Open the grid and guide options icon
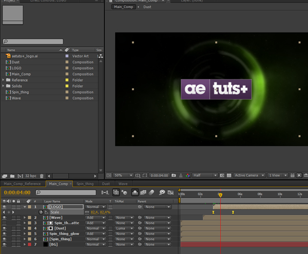Viewport: 308px width, 254px height. click(x=138, y=175)
